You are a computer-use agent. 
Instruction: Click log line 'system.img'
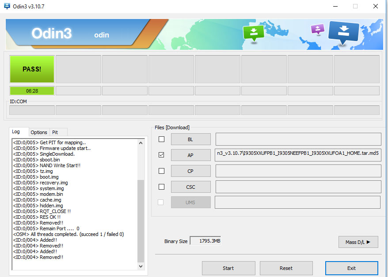(38, 188)
